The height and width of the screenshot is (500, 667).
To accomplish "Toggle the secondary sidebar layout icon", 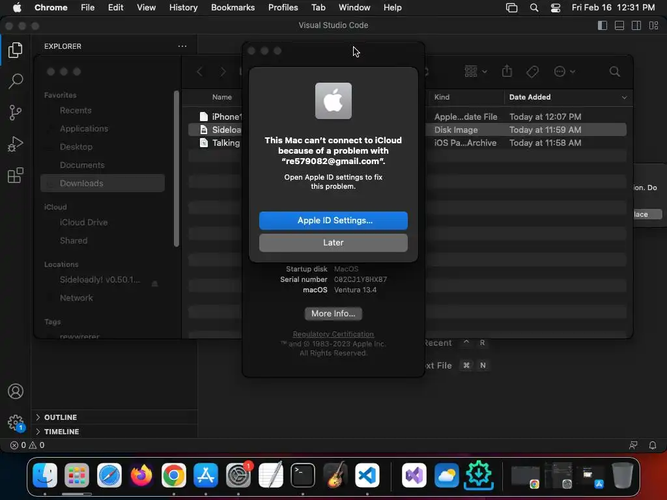I will 636,25.
